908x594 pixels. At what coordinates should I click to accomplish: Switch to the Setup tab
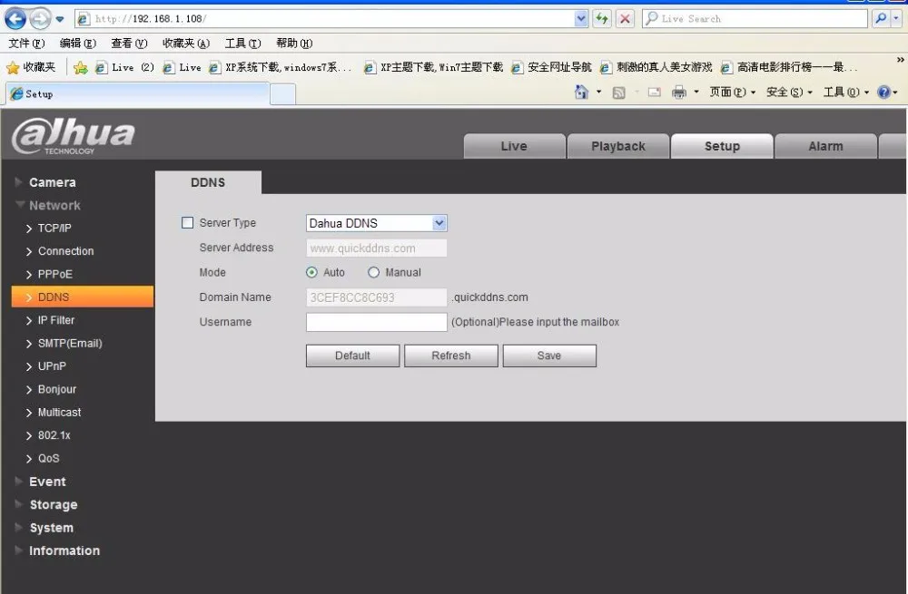(722, 146)
